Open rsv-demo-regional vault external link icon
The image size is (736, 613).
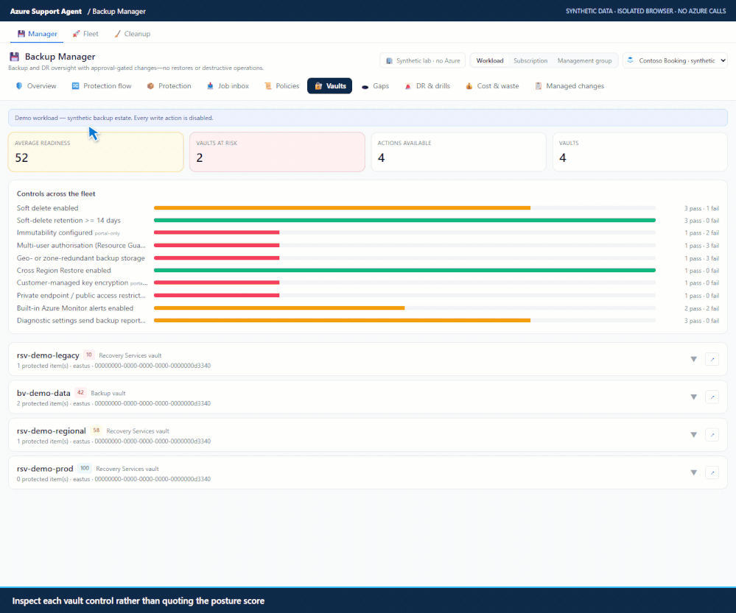pos(712,435)
